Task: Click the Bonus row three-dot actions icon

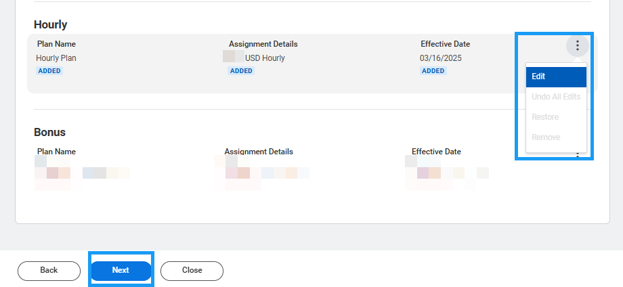Action: 577,156
